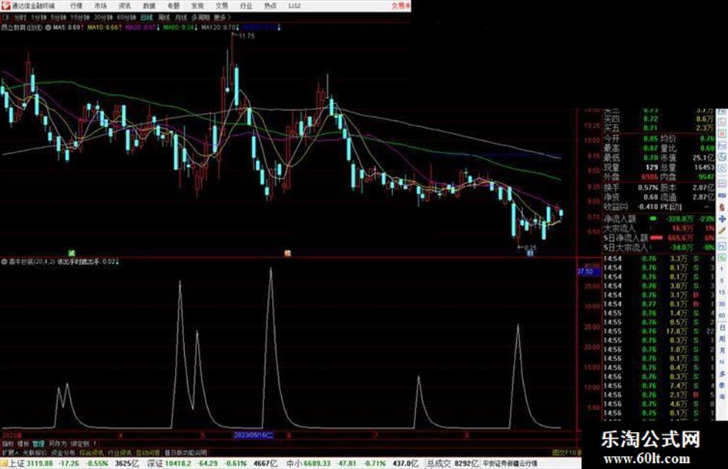728x469 pixels.
Task: Click the 季 period sidebar button
Action: [x=722, y=386]
